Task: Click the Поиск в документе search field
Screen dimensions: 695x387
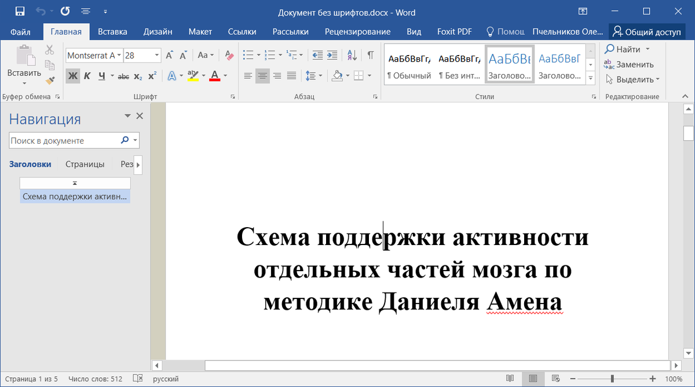Action: click(64, 140)
